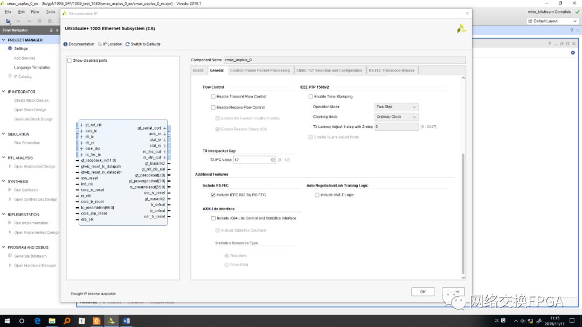The image size is (582, 327).
Task: Open the Clocking Mode dropdown
Action: point(397,117)
